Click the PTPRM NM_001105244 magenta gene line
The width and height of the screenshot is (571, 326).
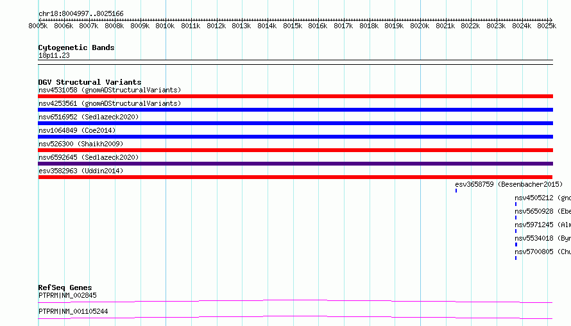coord(295,317)
